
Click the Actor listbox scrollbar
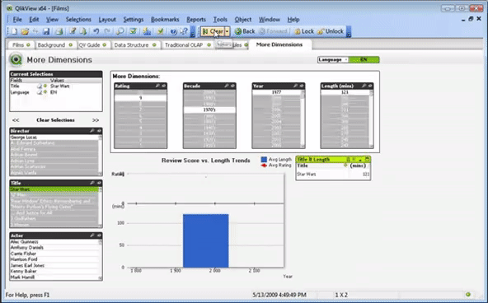click(x=101, y=259)
